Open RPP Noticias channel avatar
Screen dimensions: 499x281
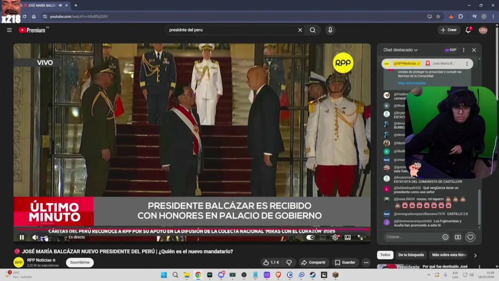point(18,262)
